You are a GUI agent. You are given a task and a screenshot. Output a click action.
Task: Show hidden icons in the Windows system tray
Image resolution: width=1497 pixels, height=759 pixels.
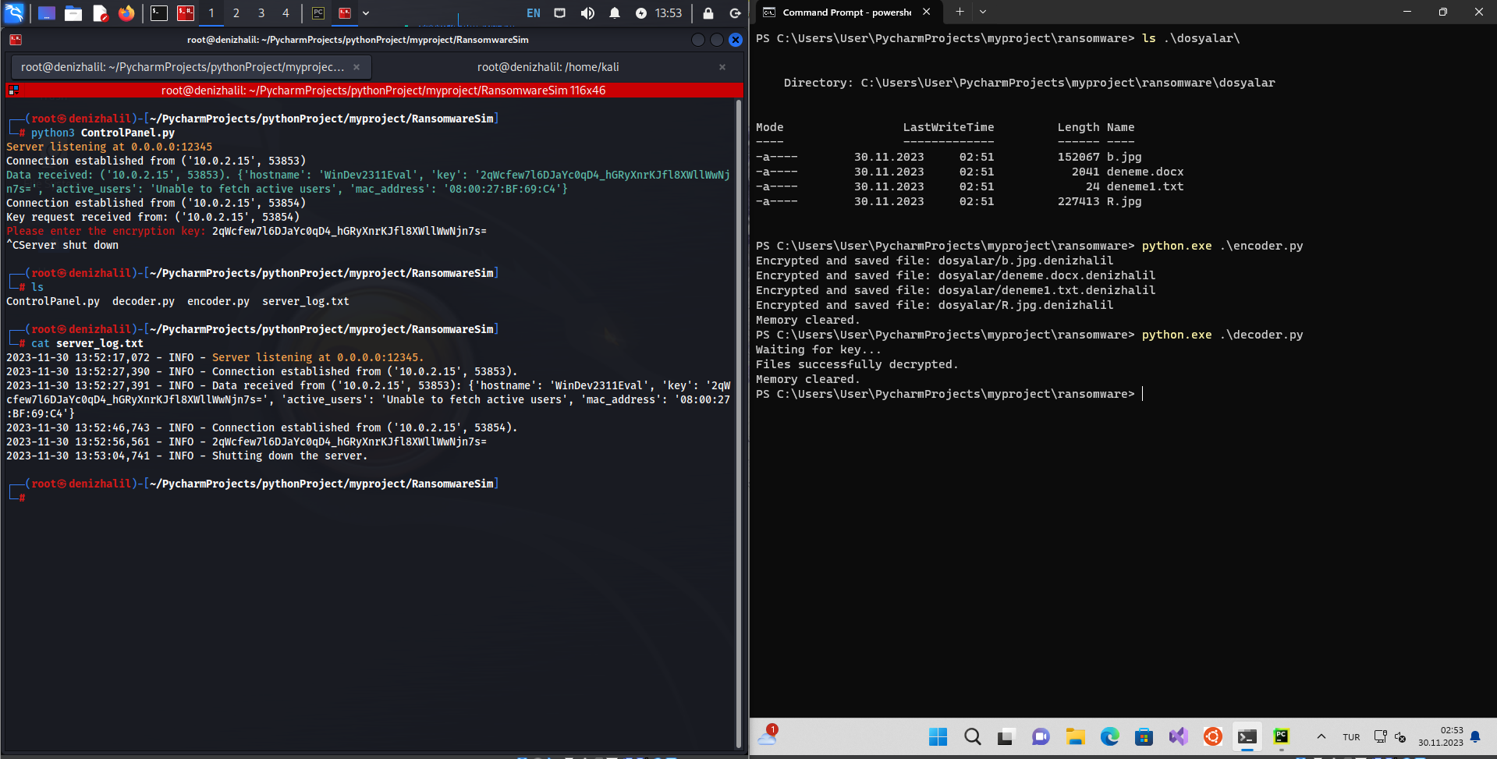1321,736
